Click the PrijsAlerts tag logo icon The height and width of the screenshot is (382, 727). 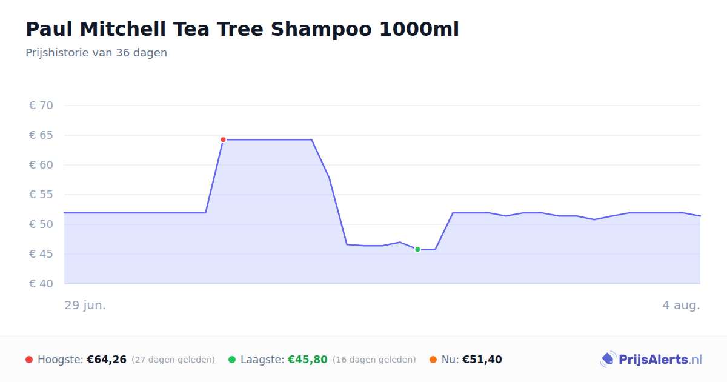tap(608, 360)
